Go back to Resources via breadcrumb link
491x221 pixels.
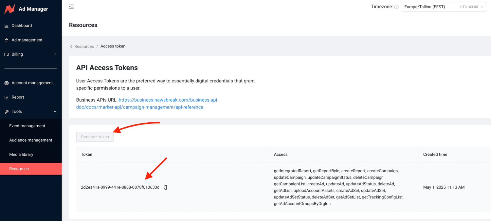click(x=84, y=46)
